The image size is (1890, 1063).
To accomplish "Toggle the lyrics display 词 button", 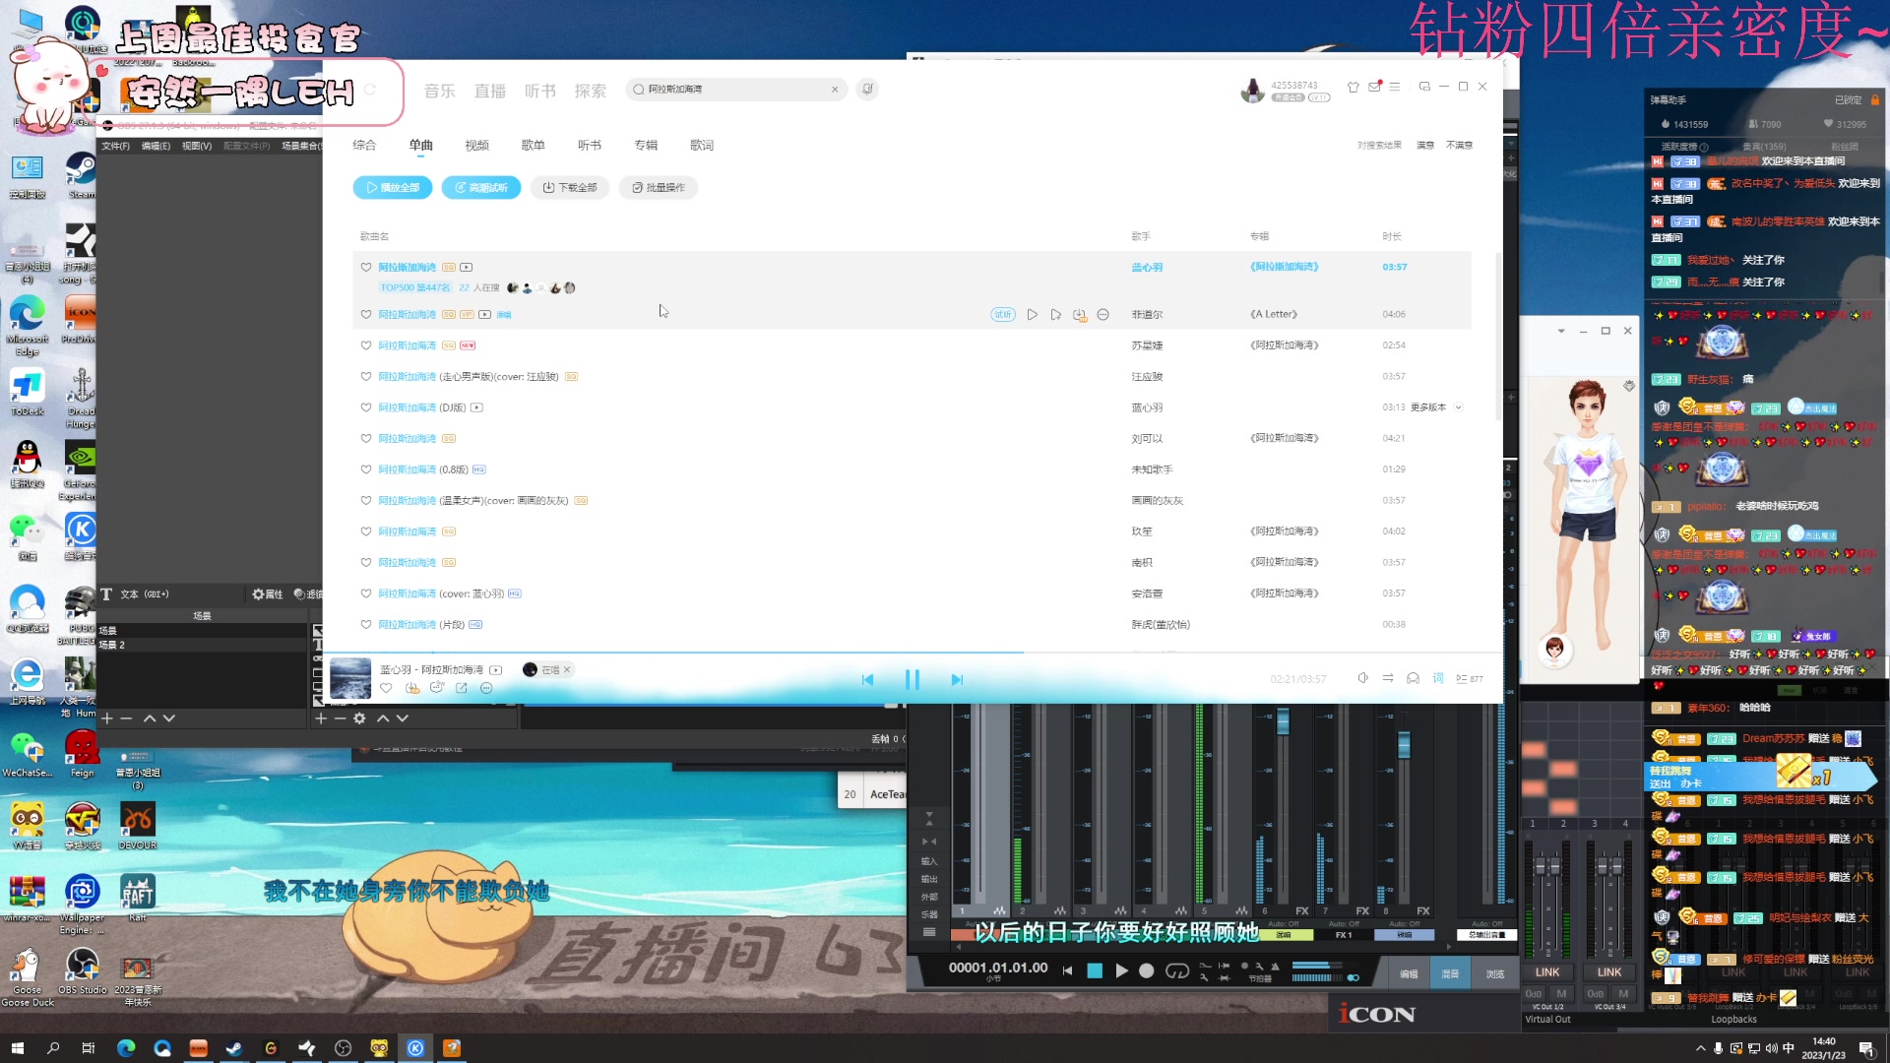I will tap(1438, 678).
